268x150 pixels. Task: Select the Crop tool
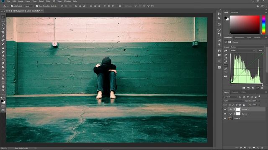3,32
